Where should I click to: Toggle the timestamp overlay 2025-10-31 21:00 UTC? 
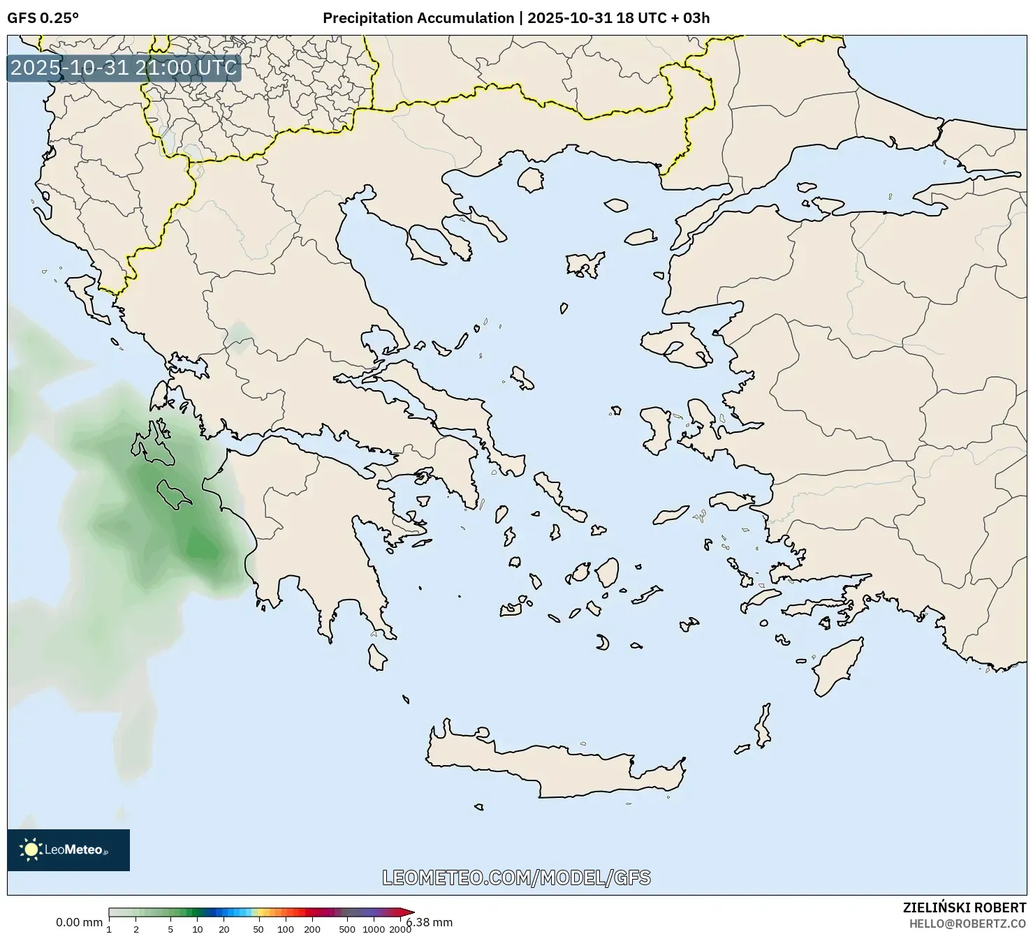click(x=122, y=68)
